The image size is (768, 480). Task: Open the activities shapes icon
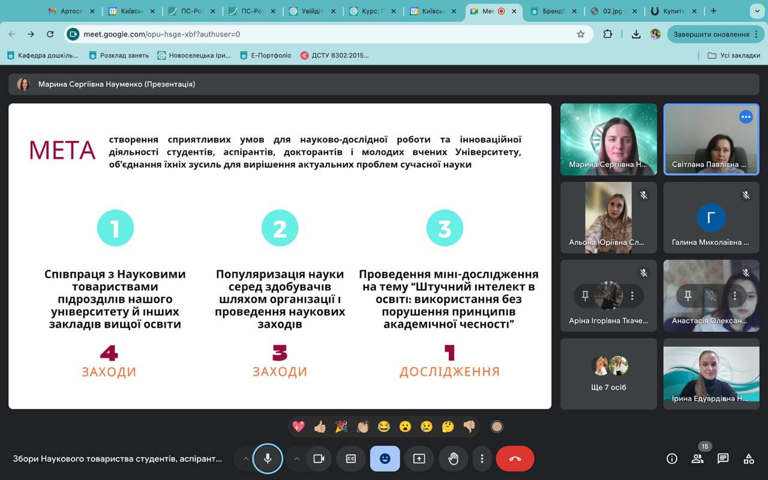749,458
